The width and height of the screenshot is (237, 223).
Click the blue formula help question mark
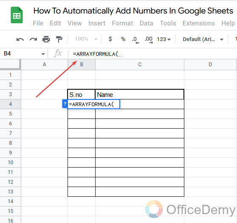(65, 104)
